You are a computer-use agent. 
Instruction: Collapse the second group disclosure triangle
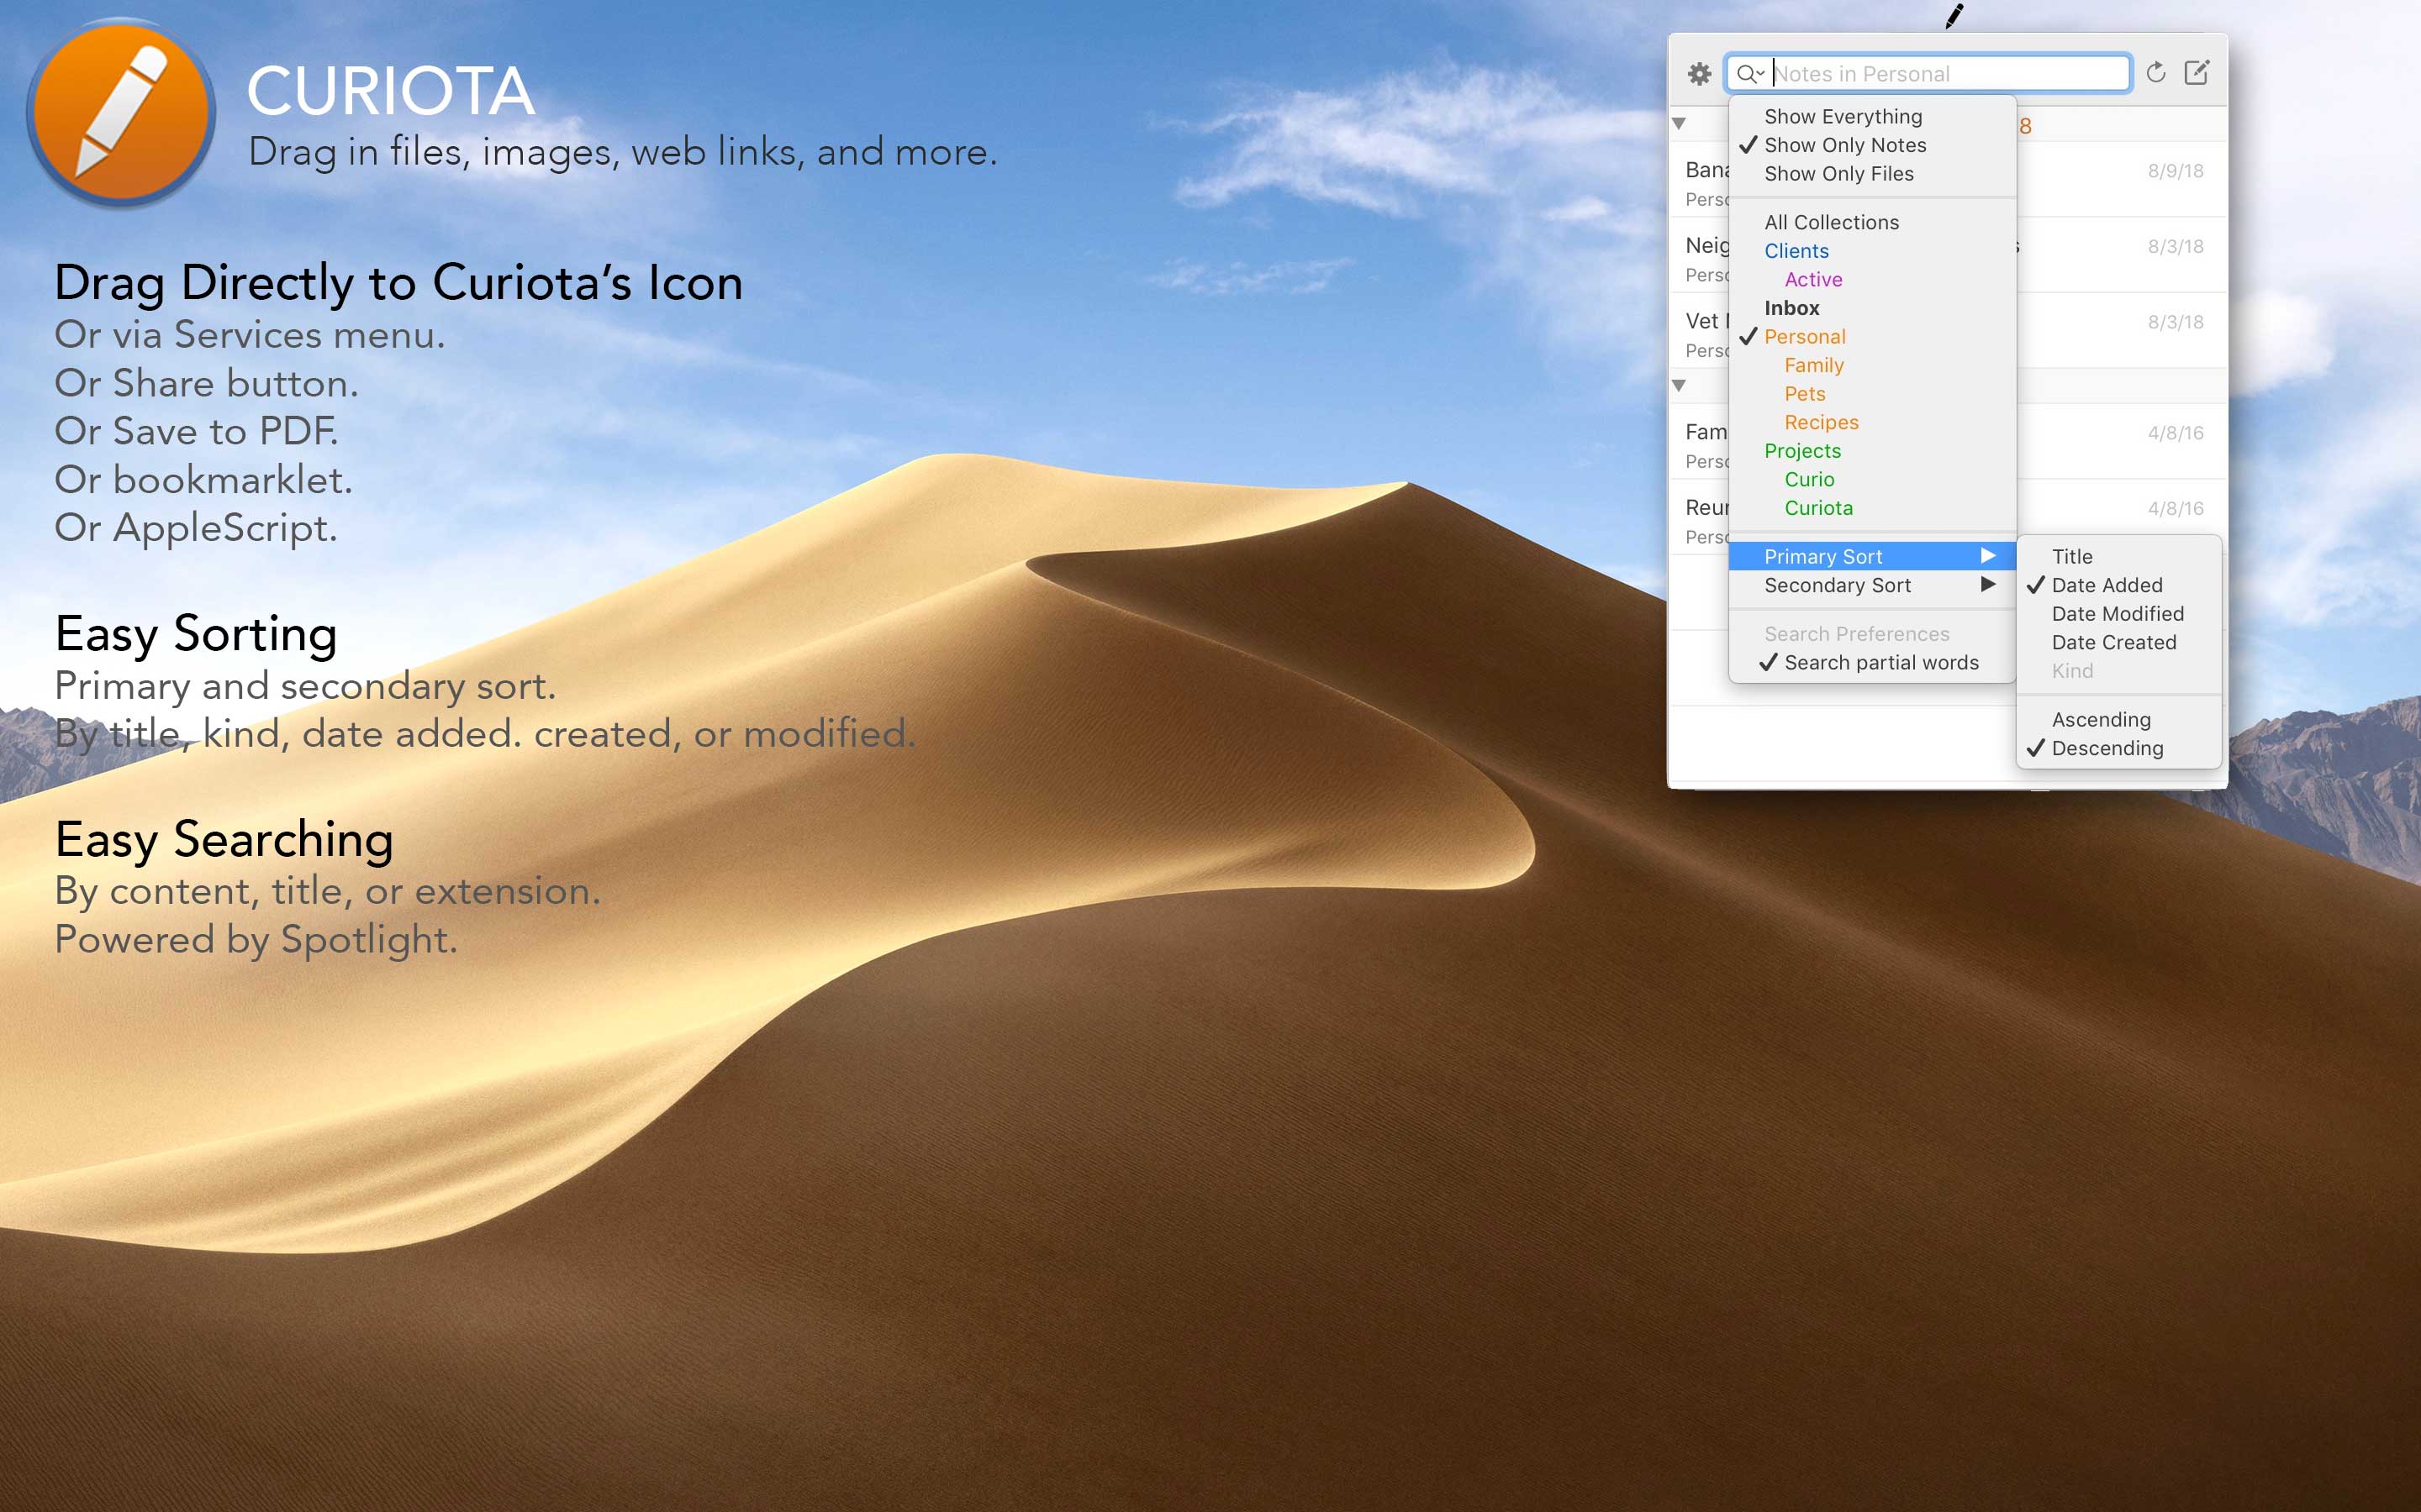click(1679, 386)
